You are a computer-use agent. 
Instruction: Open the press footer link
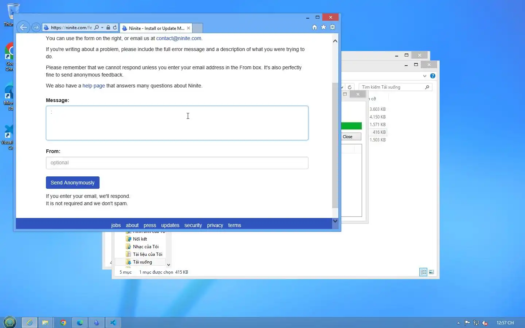(x=150, y=225)
